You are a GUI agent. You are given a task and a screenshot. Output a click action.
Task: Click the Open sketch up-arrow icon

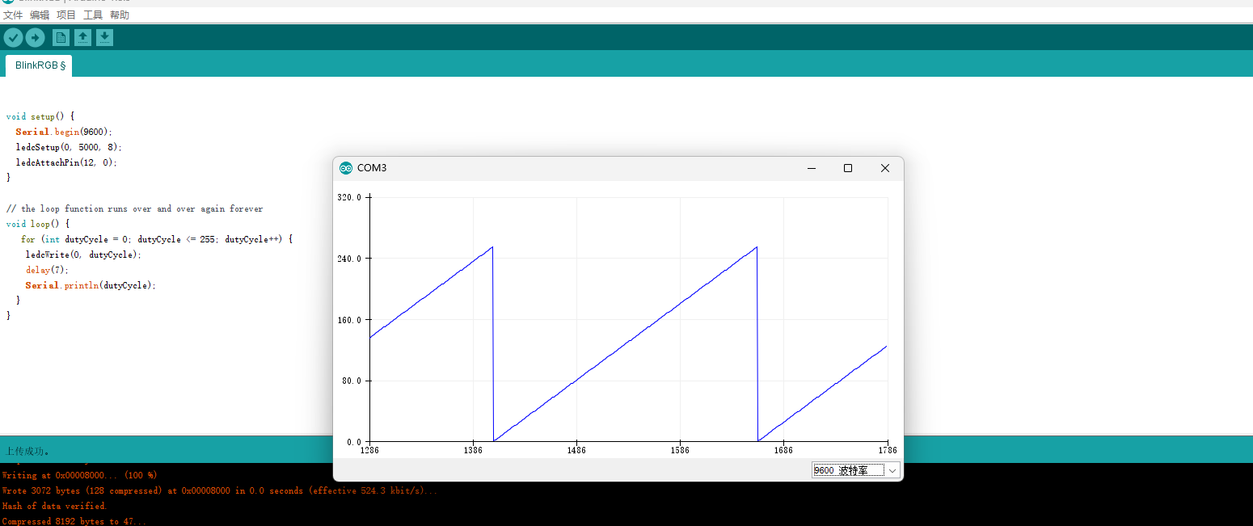[82, 37]
